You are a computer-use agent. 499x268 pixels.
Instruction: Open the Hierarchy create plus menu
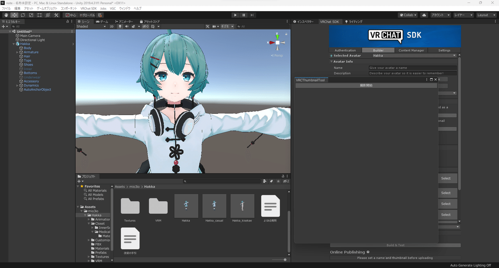(x=4, y=27)
